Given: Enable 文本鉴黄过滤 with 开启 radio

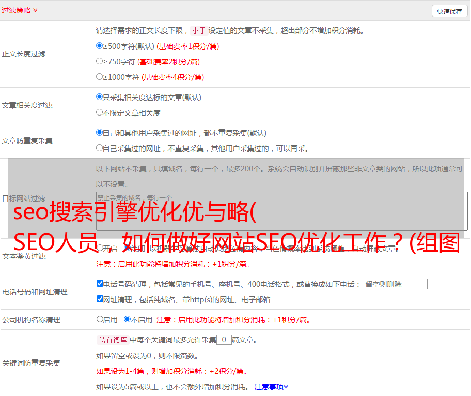Looking at the screenshot, I should [x=100, y=248].
